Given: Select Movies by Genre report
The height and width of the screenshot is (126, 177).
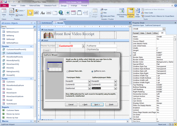Looking at the screenshot, I should pyautogui.click(x=17, y=114).
